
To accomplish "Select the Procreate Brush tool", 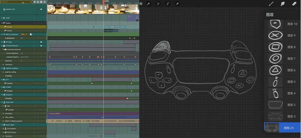I will coord(271,4).
